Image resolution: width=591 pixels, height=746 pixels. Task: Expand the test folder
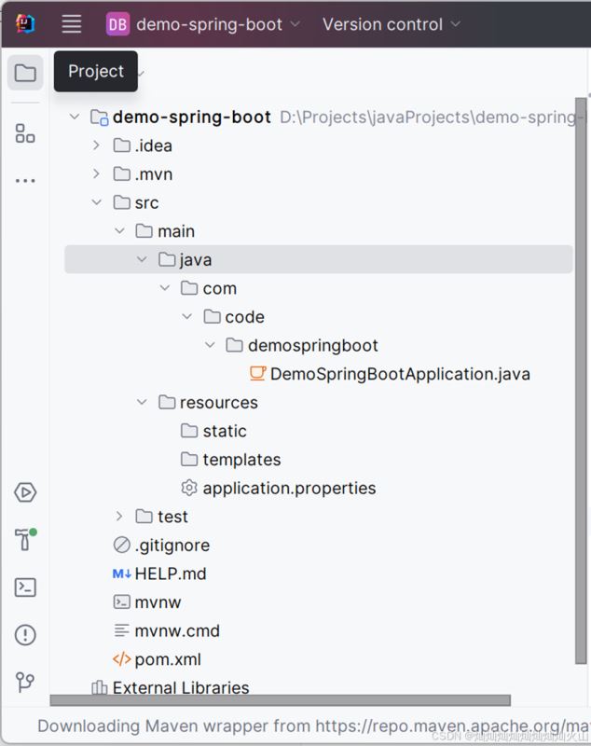[118, 516]
